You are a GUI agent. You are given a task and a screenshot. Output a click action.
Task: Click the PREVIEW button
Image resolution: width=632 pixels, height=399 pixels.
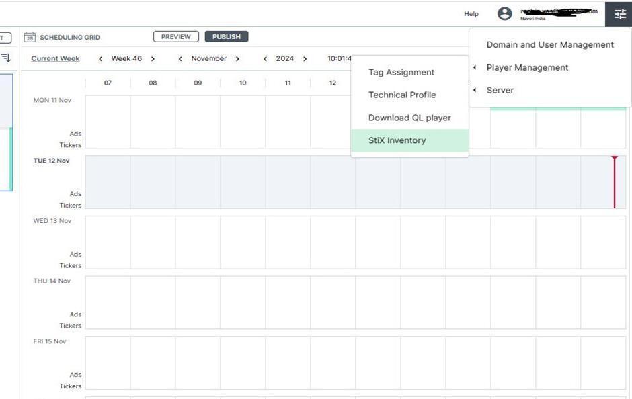[x=176, y=37]
